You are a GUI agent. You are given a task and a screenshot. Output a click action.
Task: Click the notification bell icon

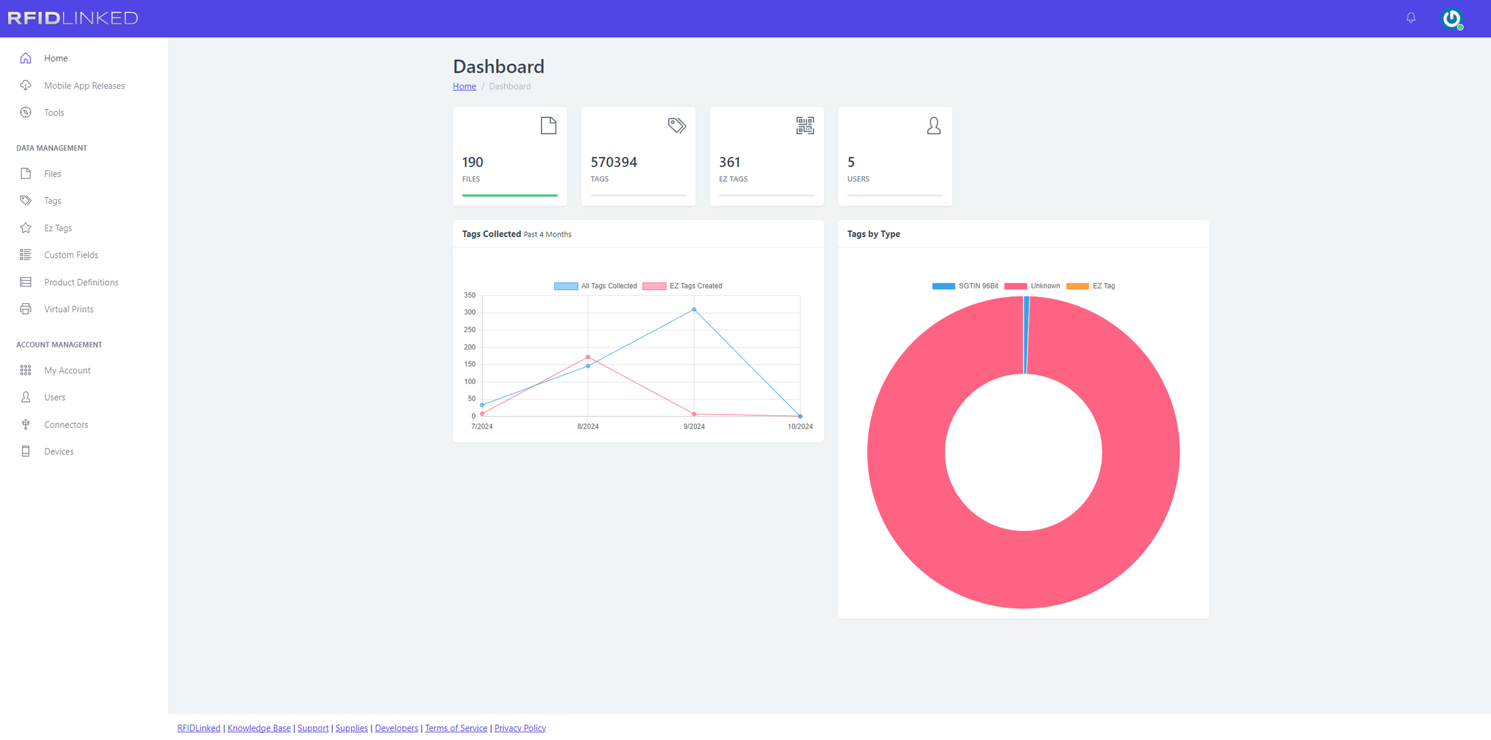coord(1410,18)
